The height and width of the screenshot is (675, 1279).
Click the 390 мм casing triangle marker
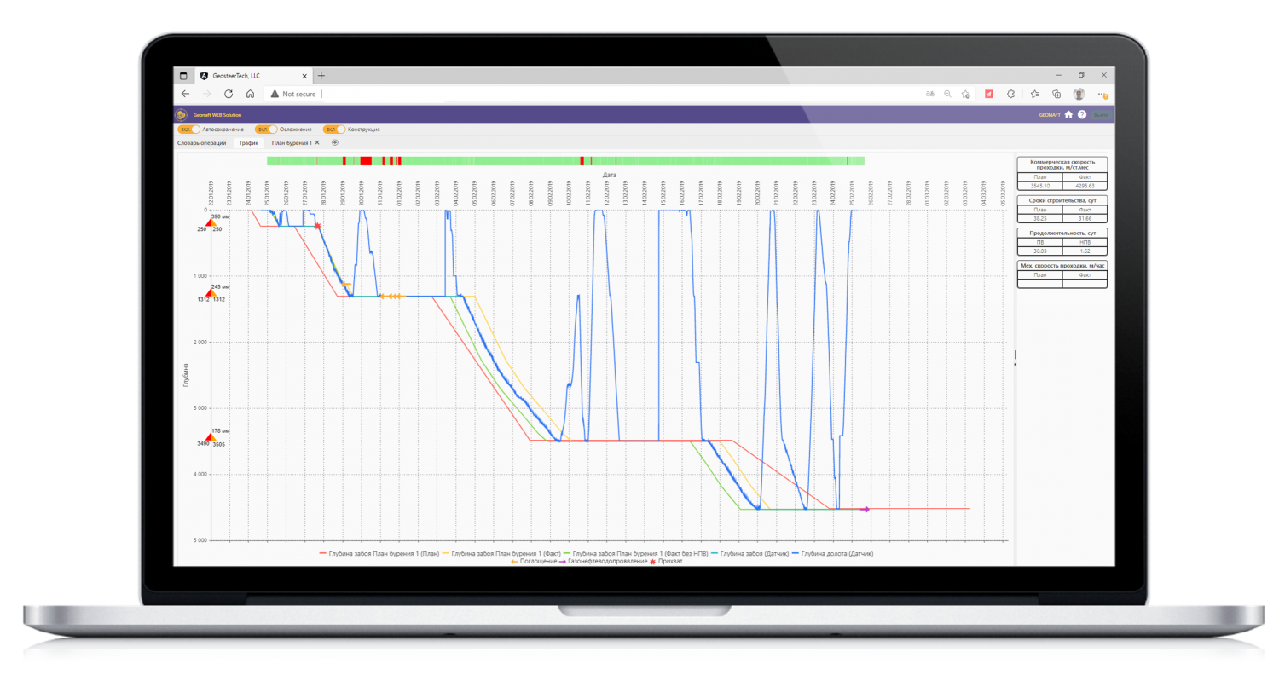pyautogui.click(x=210, y=221)
